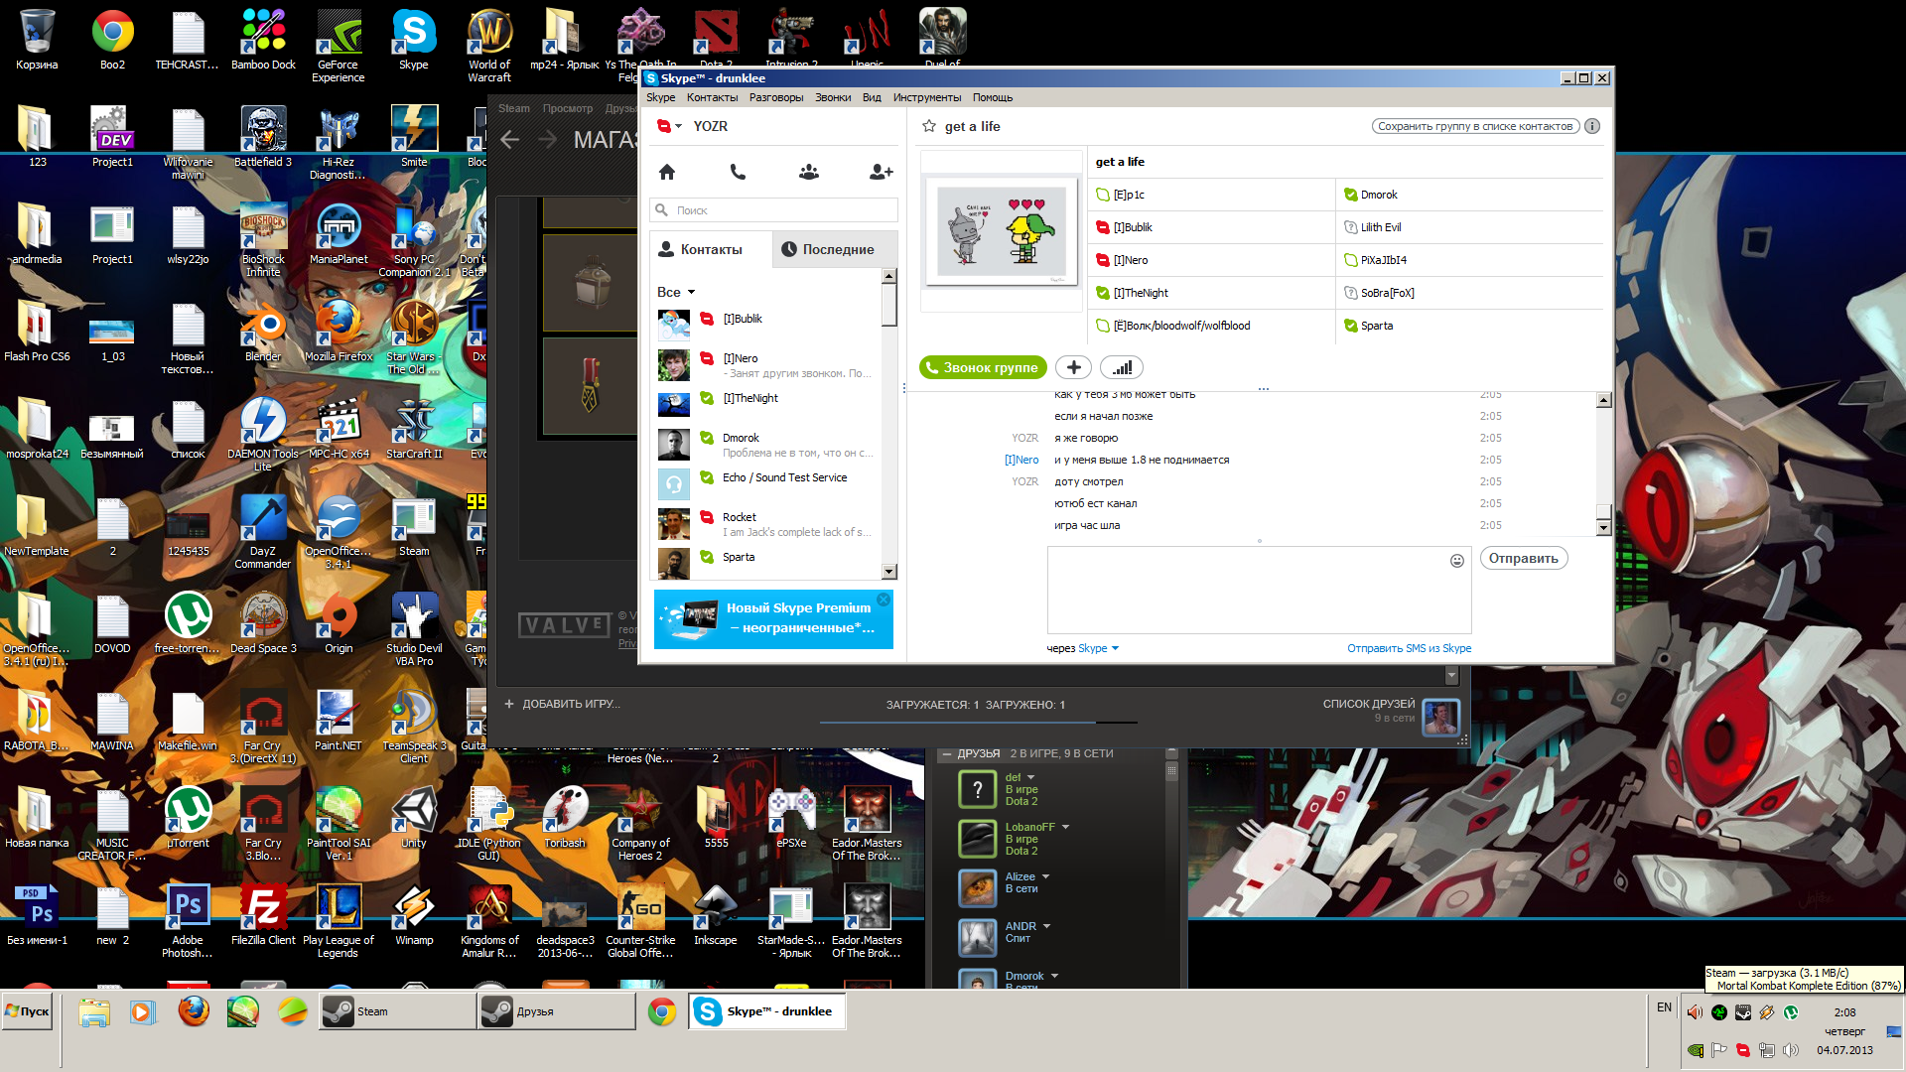Open the Контакты menu in Skype
The image size is (1906, 1072).
(x=712, y=97)
